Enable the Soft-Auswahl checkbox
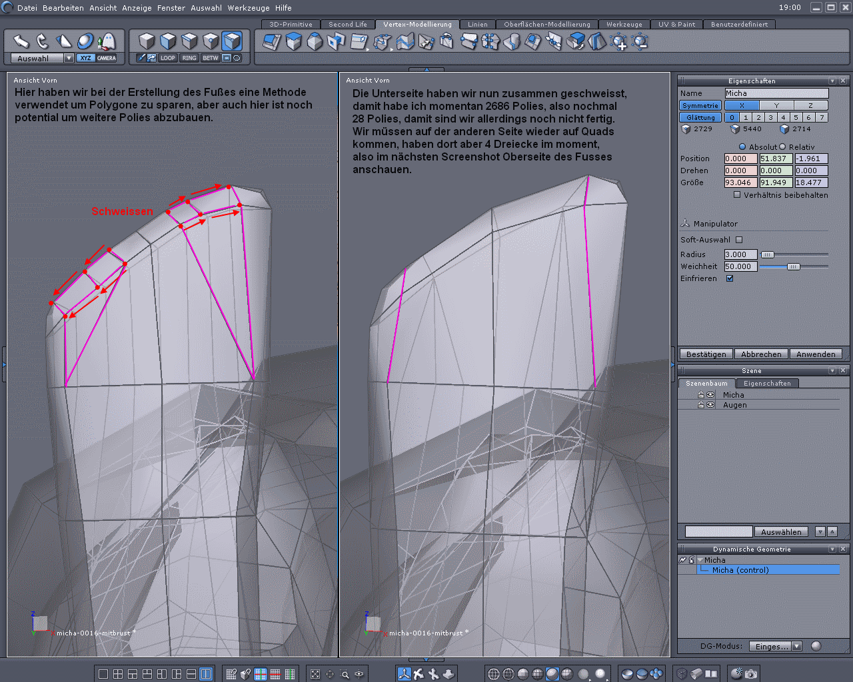853x682 pixels. click(x=739, y=240)
